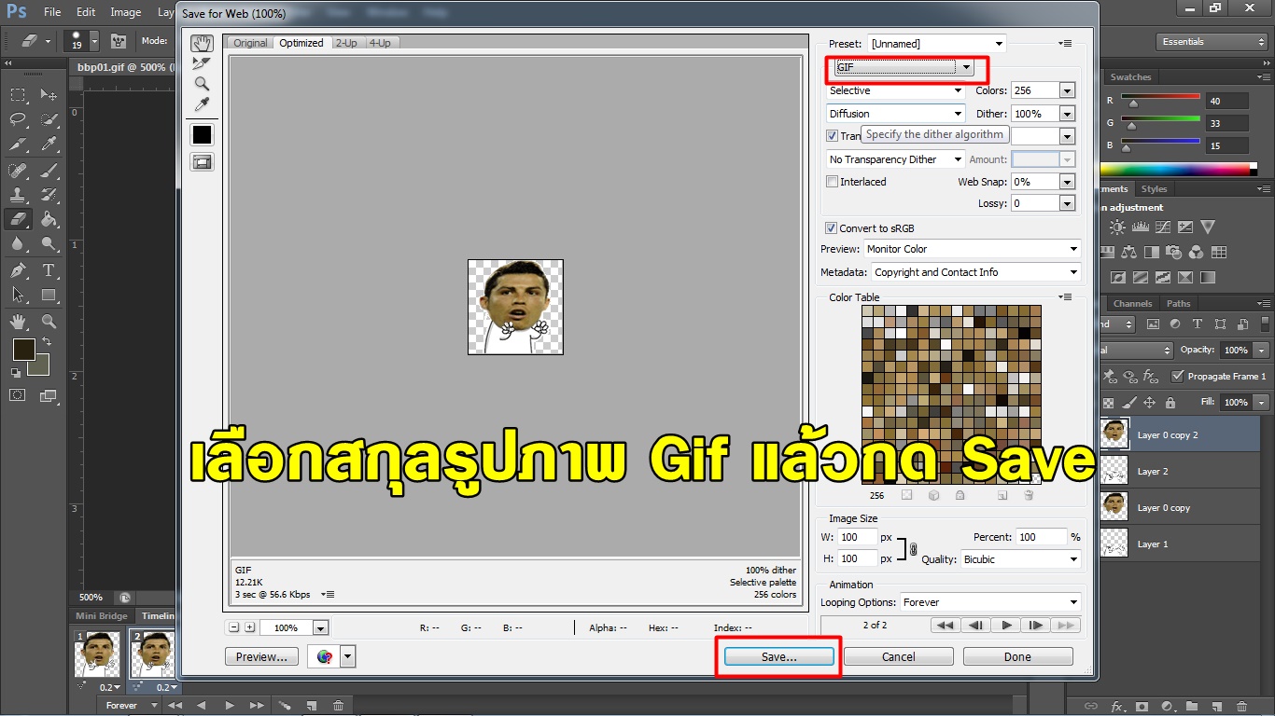Select the Horizontal Type tool
This screenshot has width=1275, height=716.
[49, 270]
